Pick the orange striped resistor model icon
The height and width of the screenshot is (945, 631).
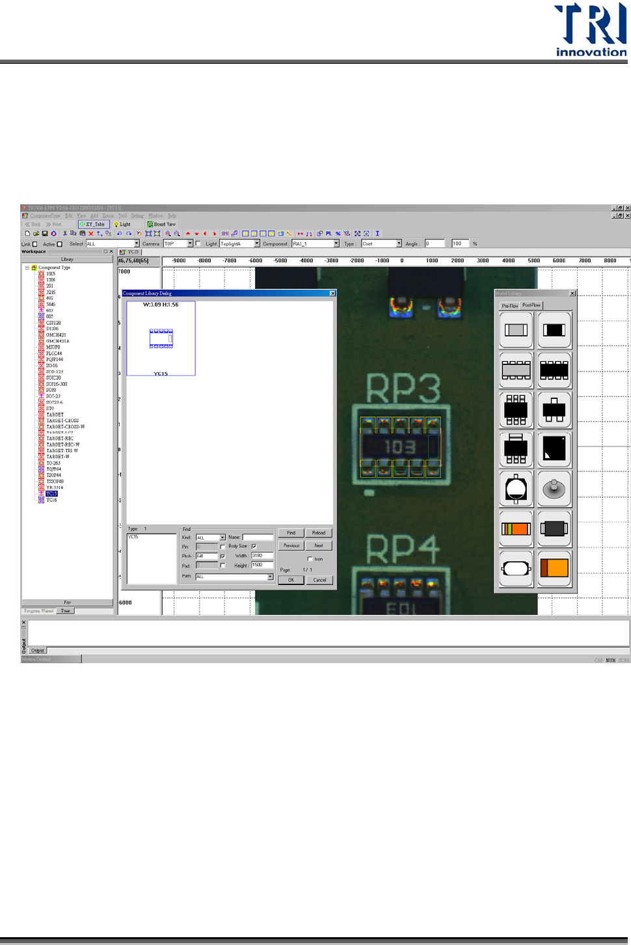pos(516,528)
